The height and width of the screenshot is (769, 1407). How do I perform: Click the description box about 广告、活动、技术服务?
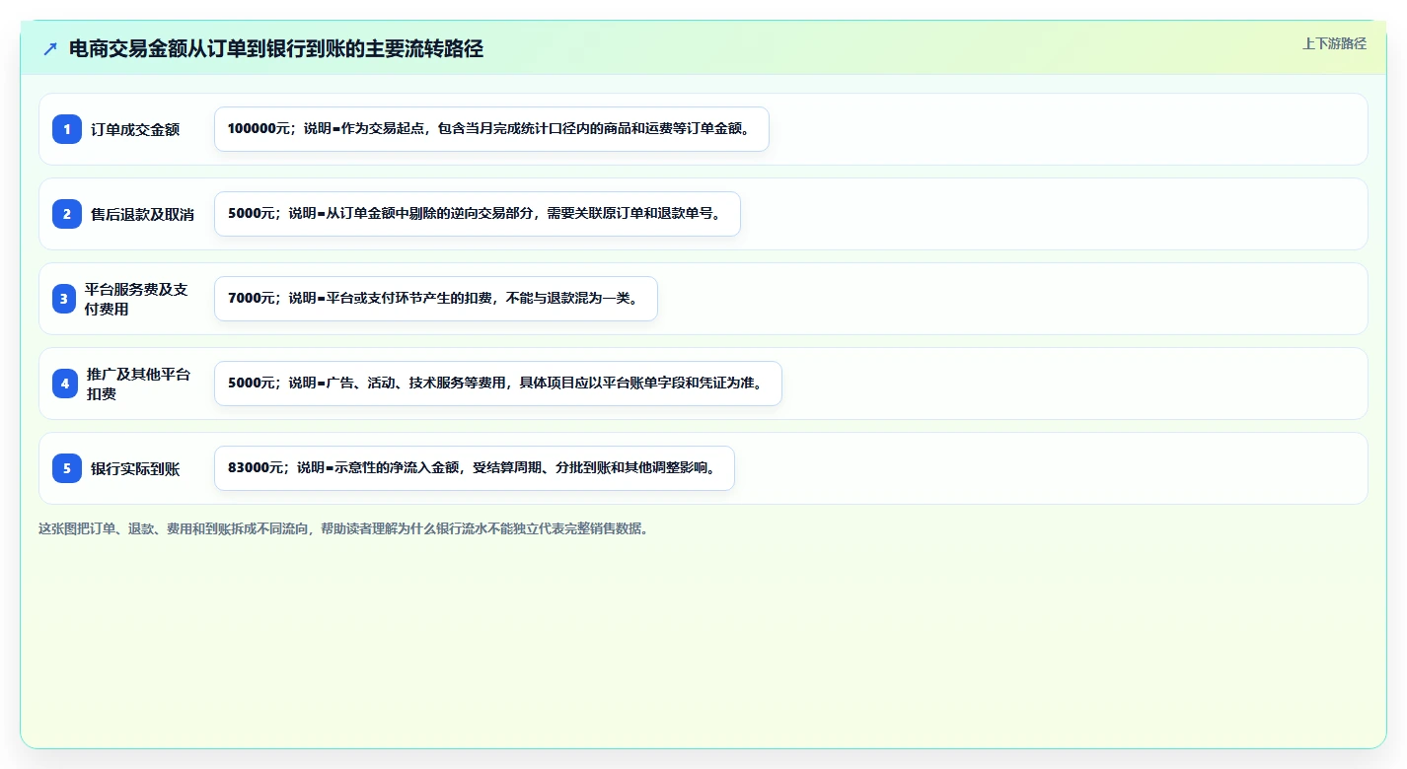497,384
